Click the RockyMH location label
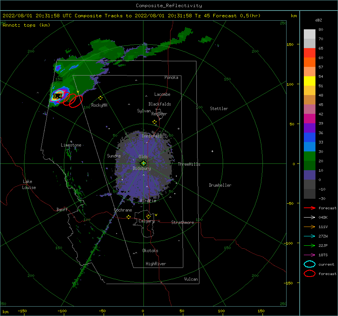This screenshot has width=338, height=316. coord(99,105)
